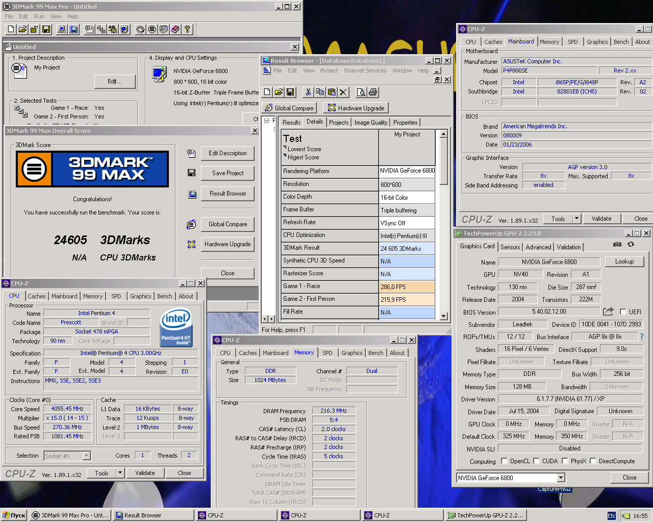Click Hardware Upgrade button in Result Browser toolbar
The width and height of the screenshot is (653, 523).
click(x=357, y=108)
